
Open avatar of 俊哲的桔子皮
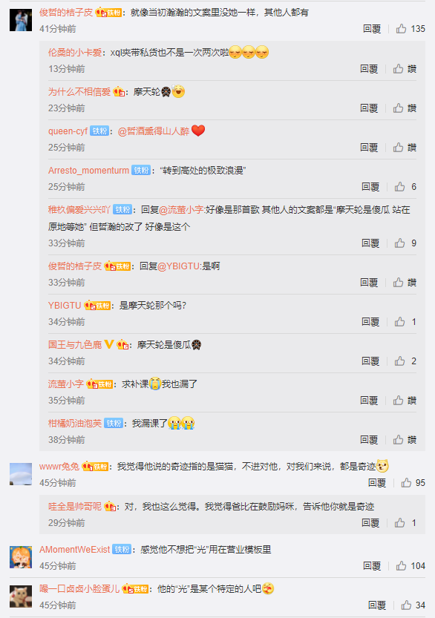[x=21, y=20]
